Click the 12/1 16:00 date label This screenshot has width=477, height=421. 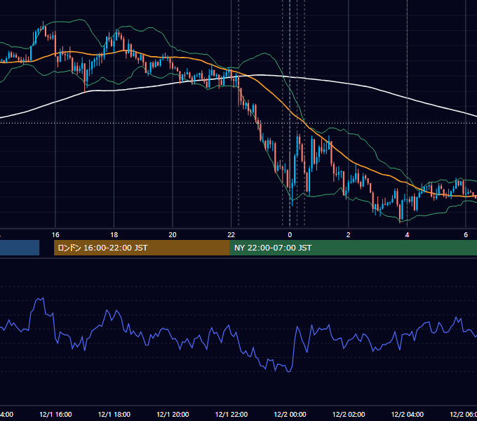click(55, 414)
